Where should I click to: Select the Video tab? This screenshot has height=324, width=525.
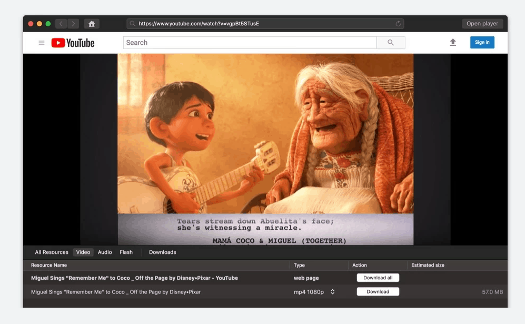83,252
